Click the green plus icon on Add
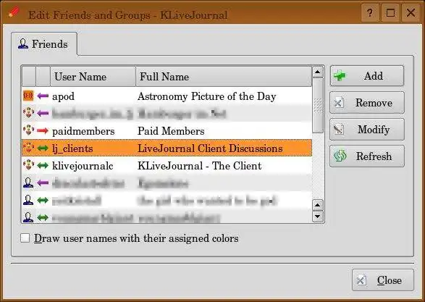 (x=340, y=75)
